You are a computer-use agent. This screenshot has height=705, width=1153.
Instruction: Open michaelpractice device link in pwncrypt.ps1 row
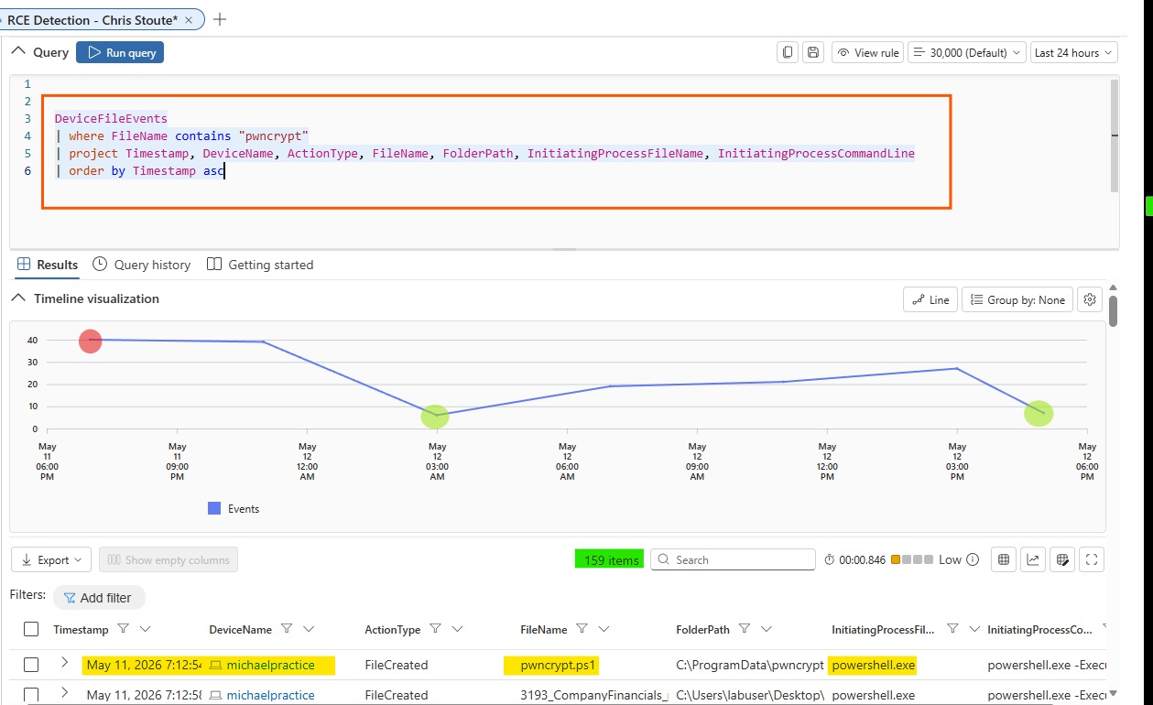(x=269, y=665)
